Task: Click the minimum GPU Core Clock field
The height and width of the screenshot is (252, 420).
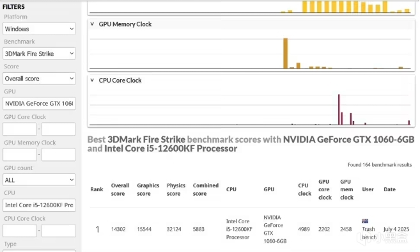Action: [x=20, y=129]
